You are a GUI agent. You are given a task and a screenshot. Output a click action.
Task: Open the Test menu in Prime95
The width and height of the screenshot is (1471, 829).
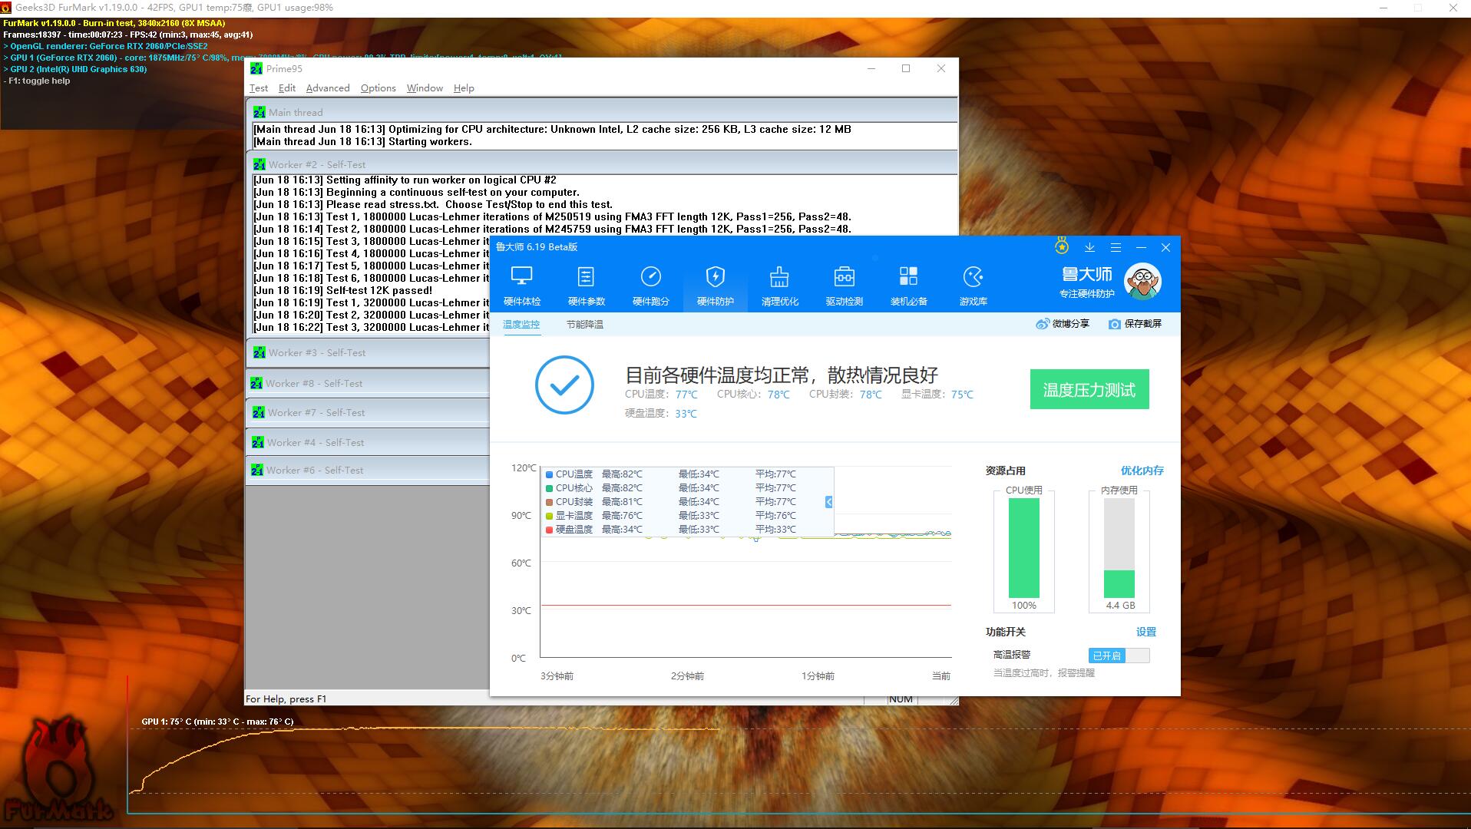259,88
